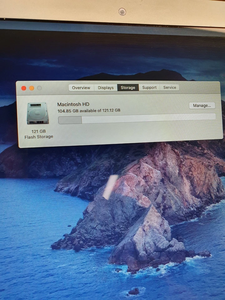225x300 pixels.
Task: Go to the Support tab
Action: (149, 87)
